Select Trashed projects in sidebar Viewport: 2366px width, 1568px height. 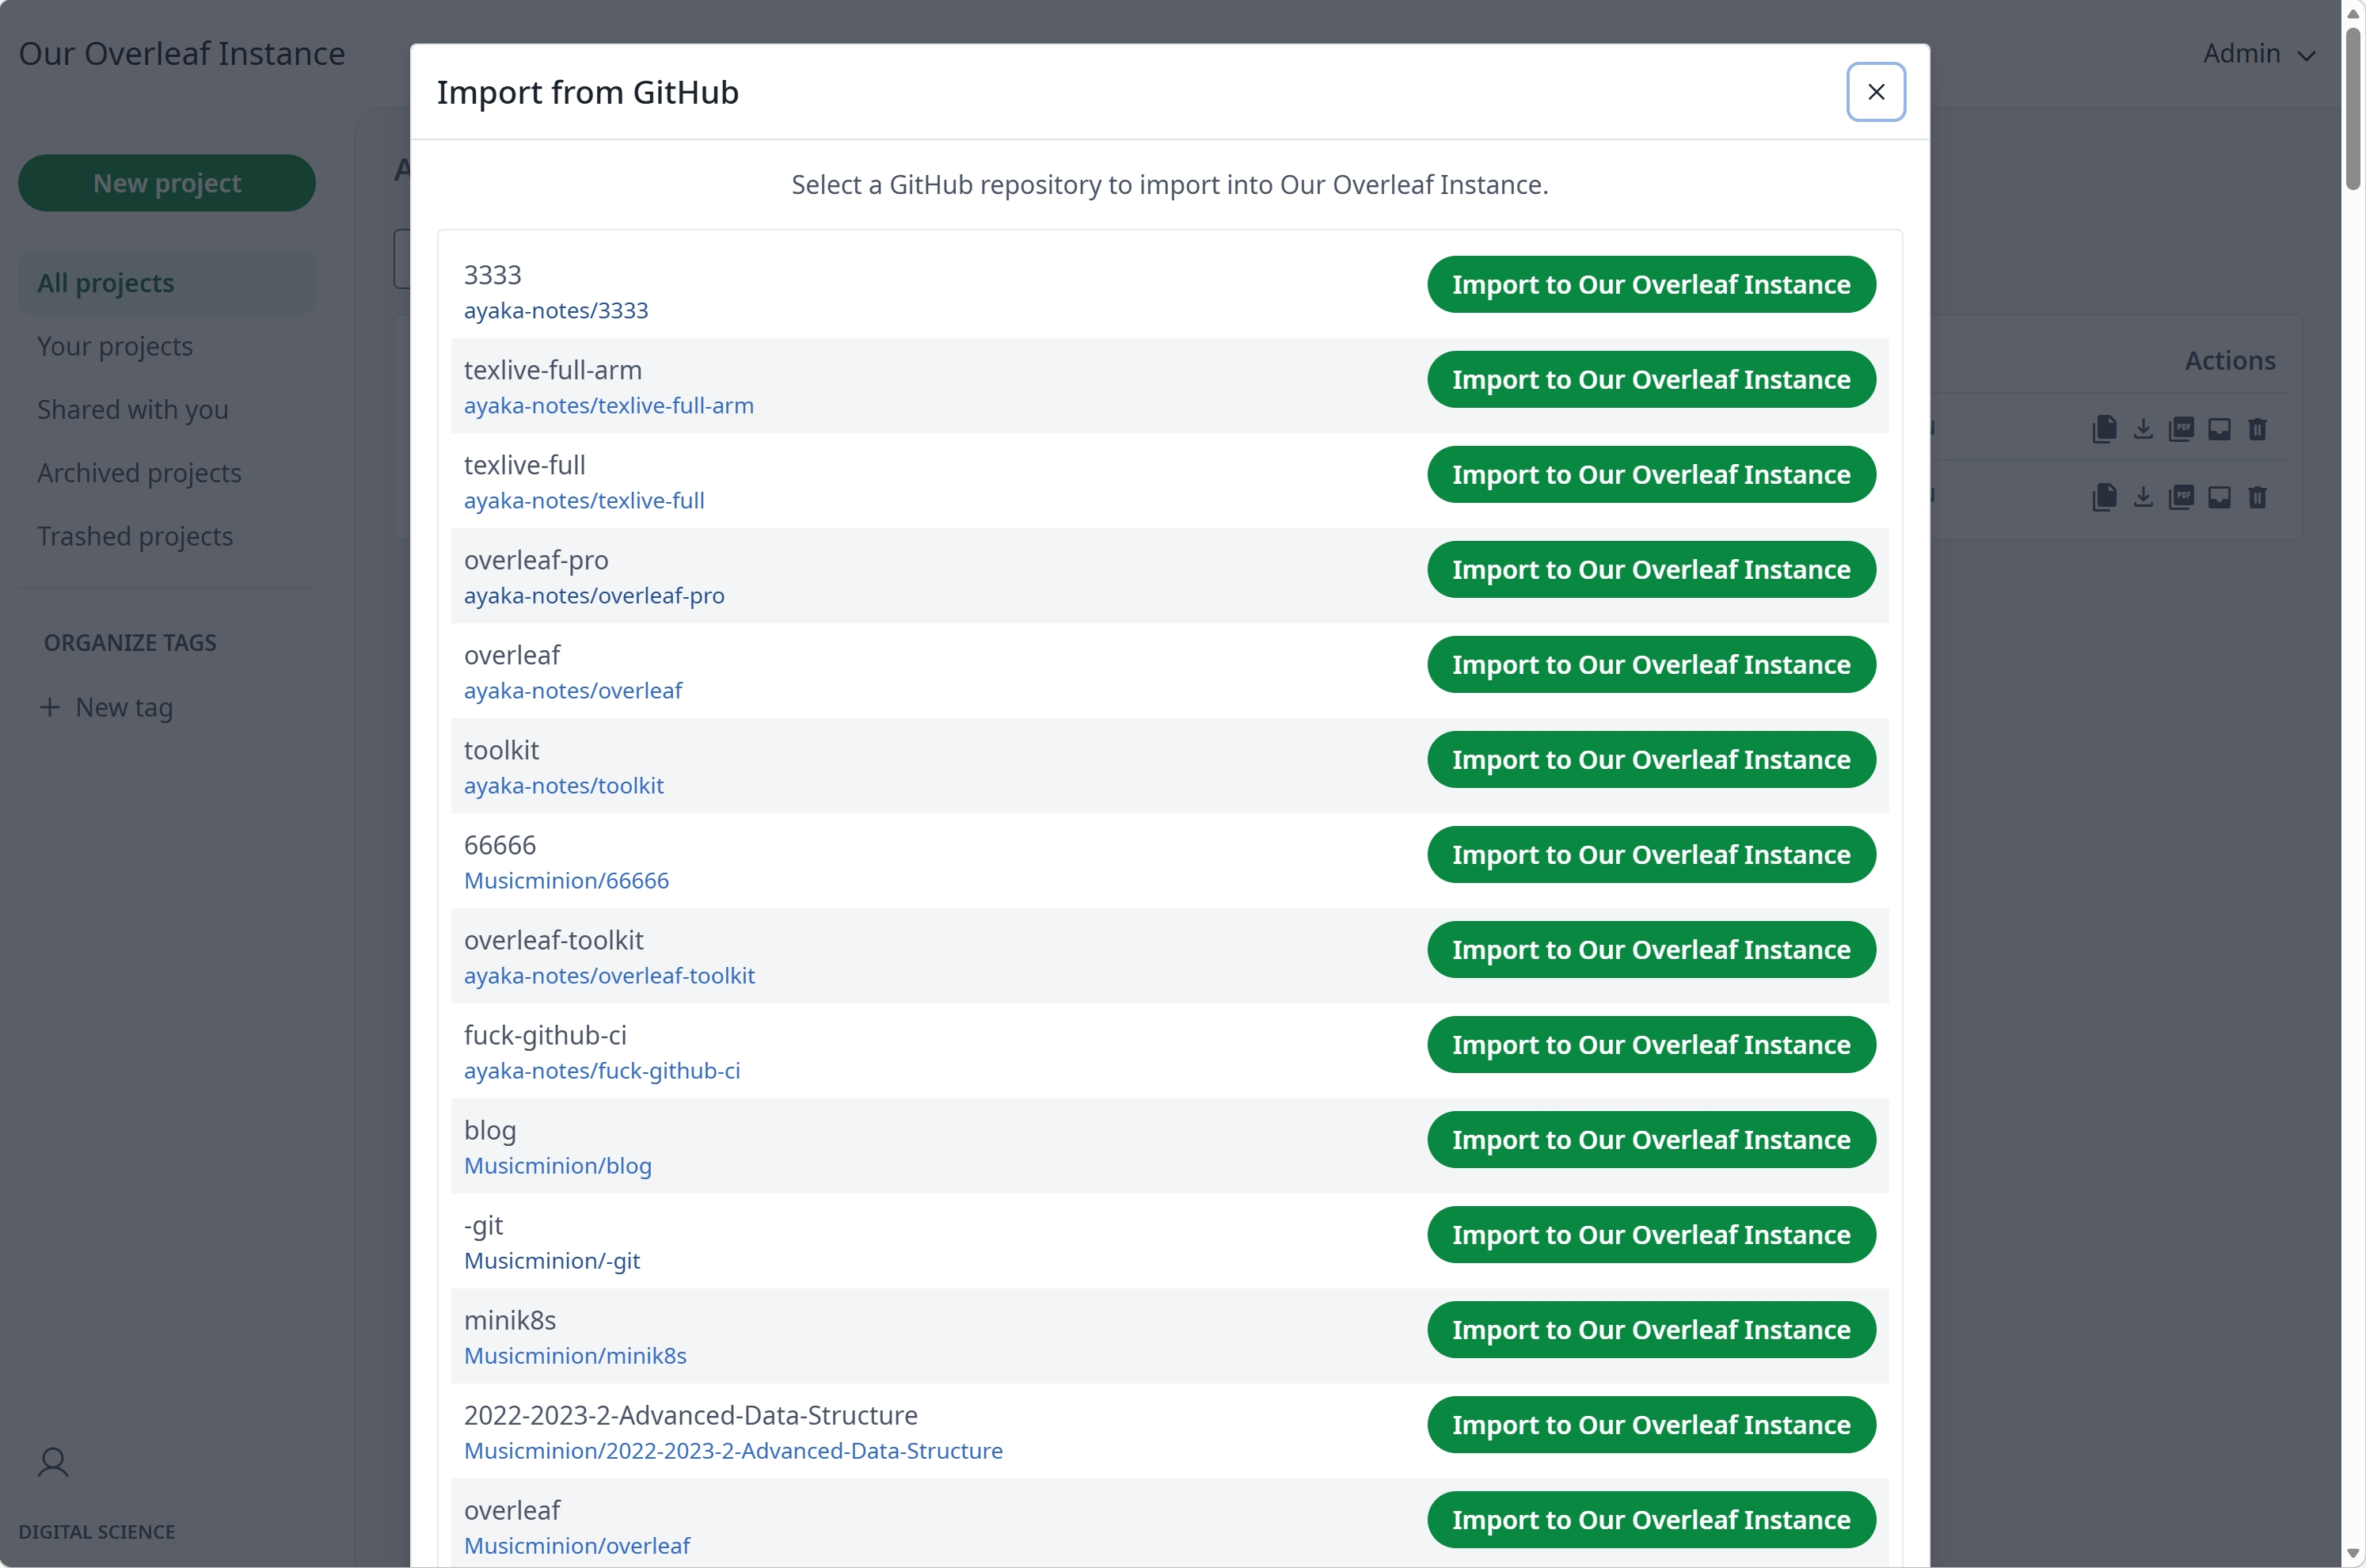pyautogui.click(x=135, y=537)
